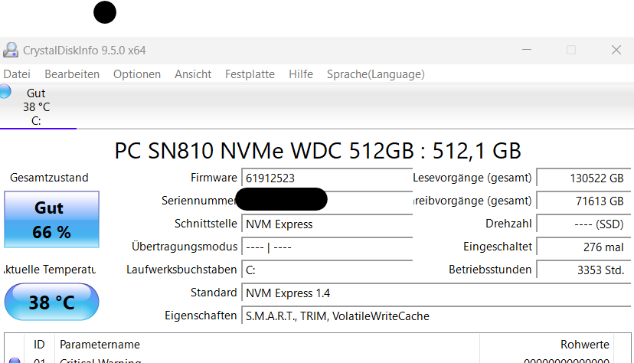
Task: Click the Lesevorgänge value 130522 GB
Action: pos(583,178)
